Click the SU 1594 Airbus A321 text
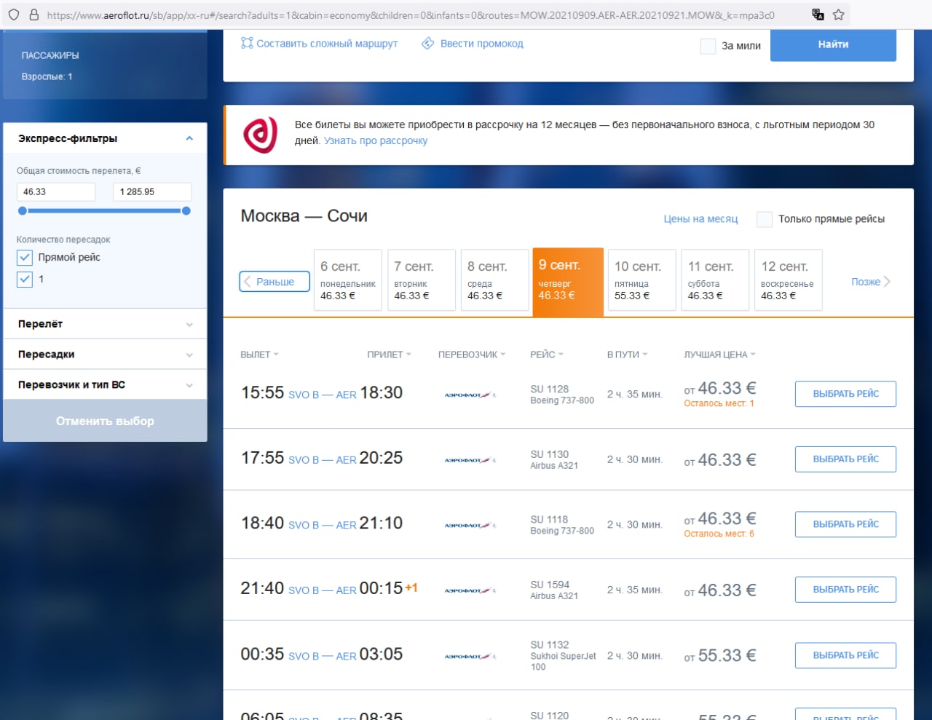The image size is (932, 720). tap(554, 590)
